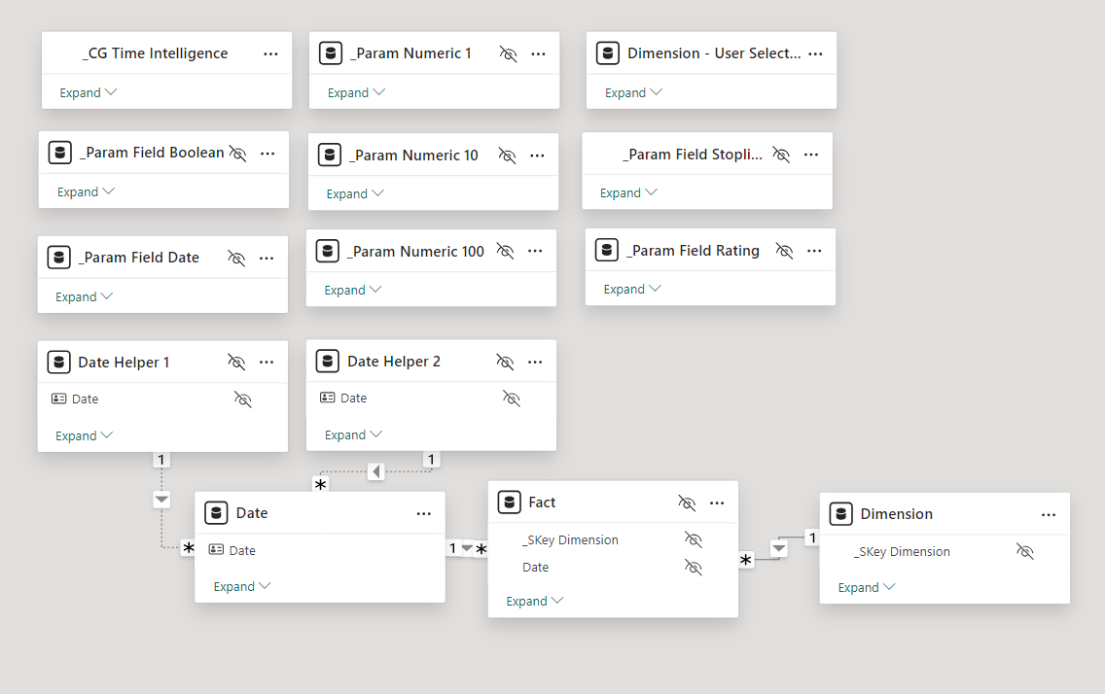Open more options for _Param Numeric 100 table
The width and height of the screenshot is (1105, 694).
coord(535,252)
